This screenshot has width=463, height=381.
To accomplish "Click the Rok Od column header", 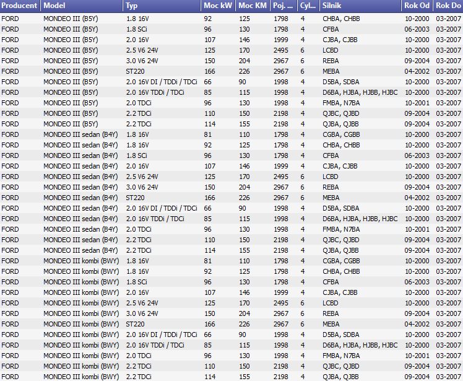I will coord(417,6).
